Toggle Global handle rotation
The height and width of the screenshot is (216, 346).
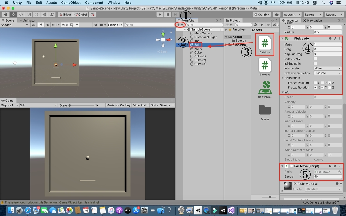[x=81, y=14]
